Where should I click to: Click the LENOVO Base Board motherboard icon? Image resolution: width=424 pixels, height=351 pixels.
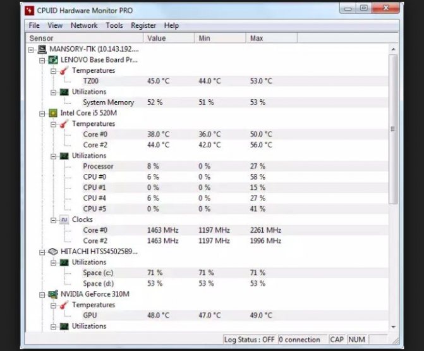click(53, 60)
